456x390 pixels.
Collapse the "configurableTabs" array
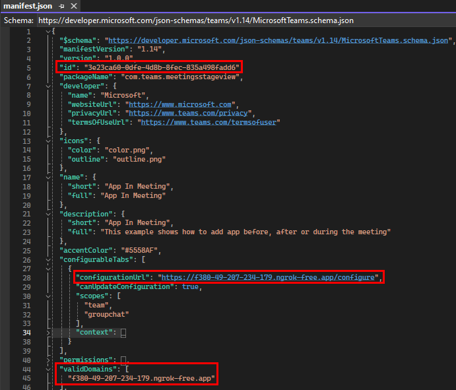pos(48,259)
